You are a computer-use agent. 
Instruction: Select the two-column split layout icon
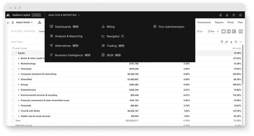(229, 31)
